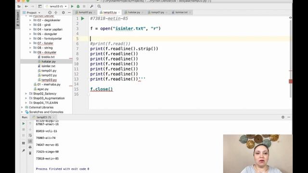The height and width of the screenshot is (173, 308).
Task: Print output icon in Run panel
Action: tap(30, 147)
